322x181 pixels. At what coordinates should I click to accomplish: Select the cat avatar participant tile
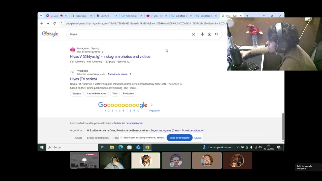click(x=146, y=160)
